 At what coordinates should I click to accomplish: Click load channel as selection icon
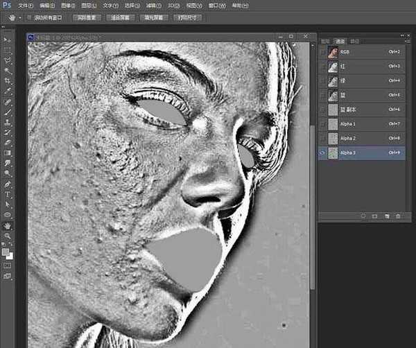pyautogui.click(x=364, y=216)
